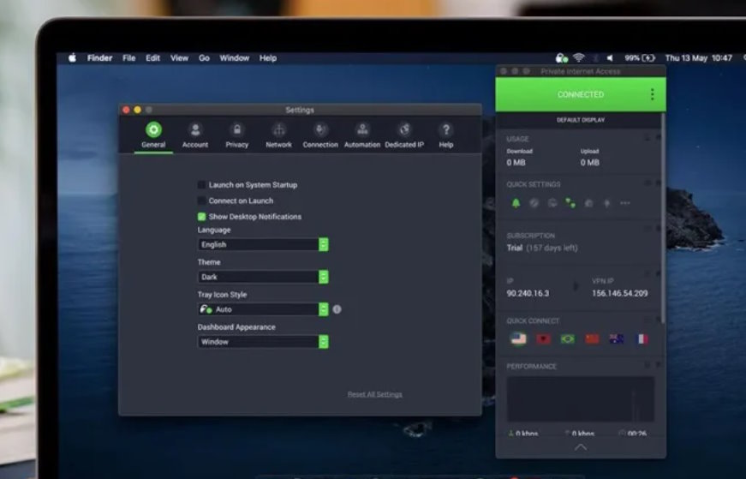
Task: Disable Show Desktop Notifications
Action: point(201,217)
